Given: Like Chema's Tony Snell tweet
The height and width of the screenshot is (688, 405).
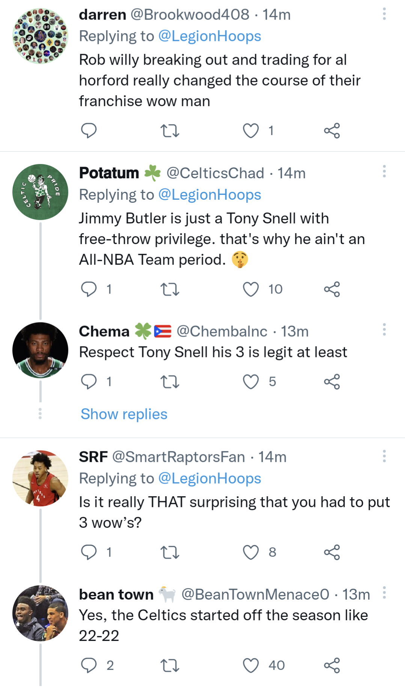Looking at the screenshot, I should click(251, 382).
